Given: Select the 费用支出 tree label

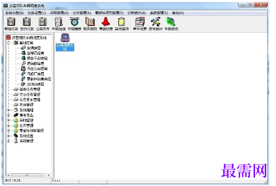Looking at the screenshot, I should tap(26, 115).
